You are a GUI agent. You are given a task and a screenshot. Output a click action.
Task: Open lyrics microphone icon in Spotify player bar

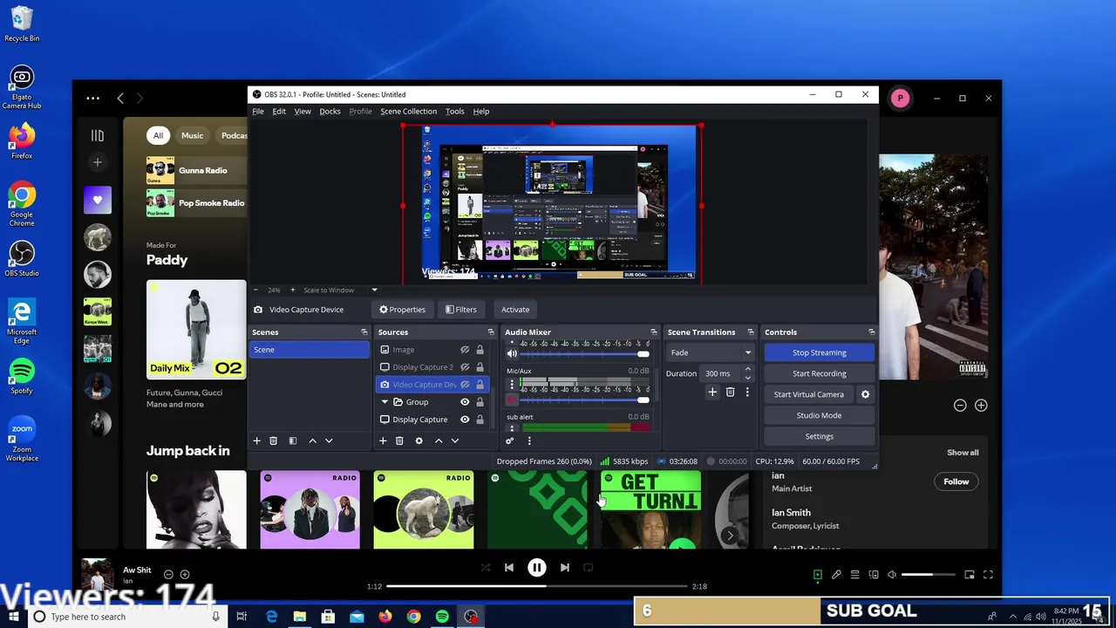click(836, 575)
